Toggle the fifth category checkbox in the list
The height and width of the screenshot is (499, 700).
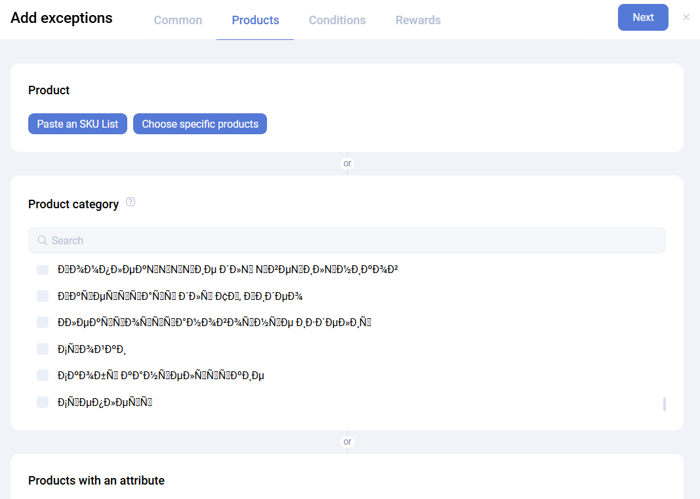[43, 375]
